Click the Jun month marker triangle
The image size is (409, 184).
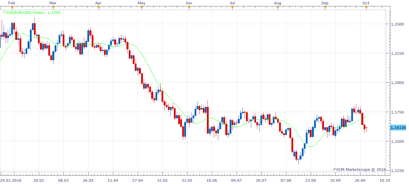[x=189, y=8]
